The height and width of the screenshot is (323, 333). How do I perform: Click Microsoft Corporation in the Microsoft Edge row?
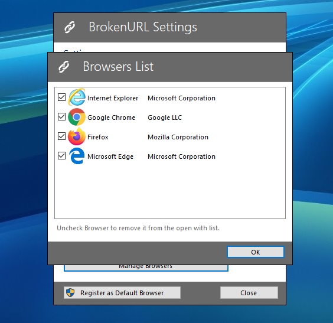click(182, 156)
